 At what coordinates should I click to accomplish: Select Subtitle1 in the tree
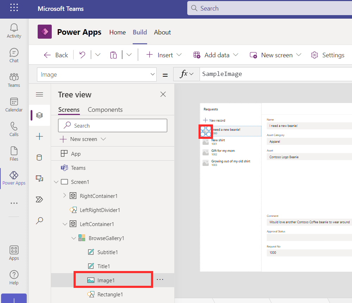click(x=107, y=252)
